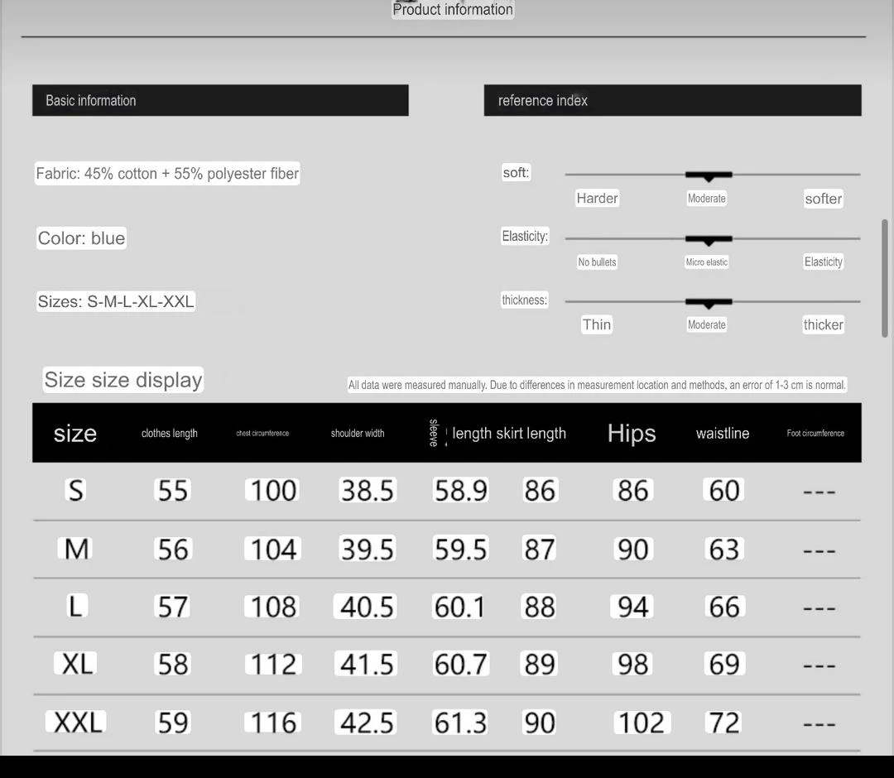Click the Elasticity slider marker

709,239
